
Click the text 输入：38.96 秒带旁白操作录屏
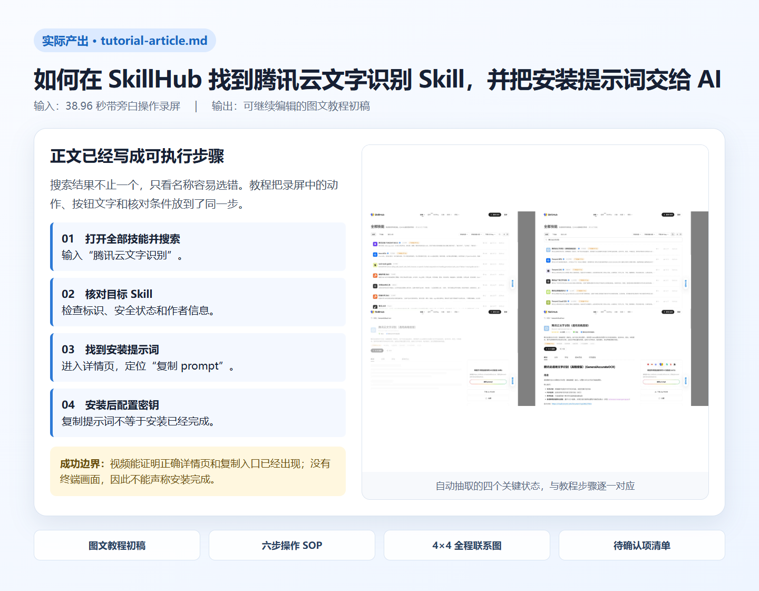(x=107, y=106)
